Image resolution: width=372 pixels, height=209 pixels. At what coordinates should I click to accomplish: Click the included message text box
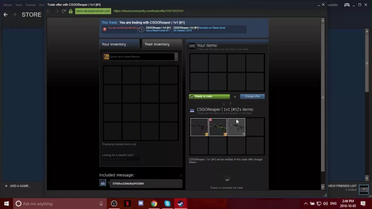pyautogui.click(x=146, y=183)
